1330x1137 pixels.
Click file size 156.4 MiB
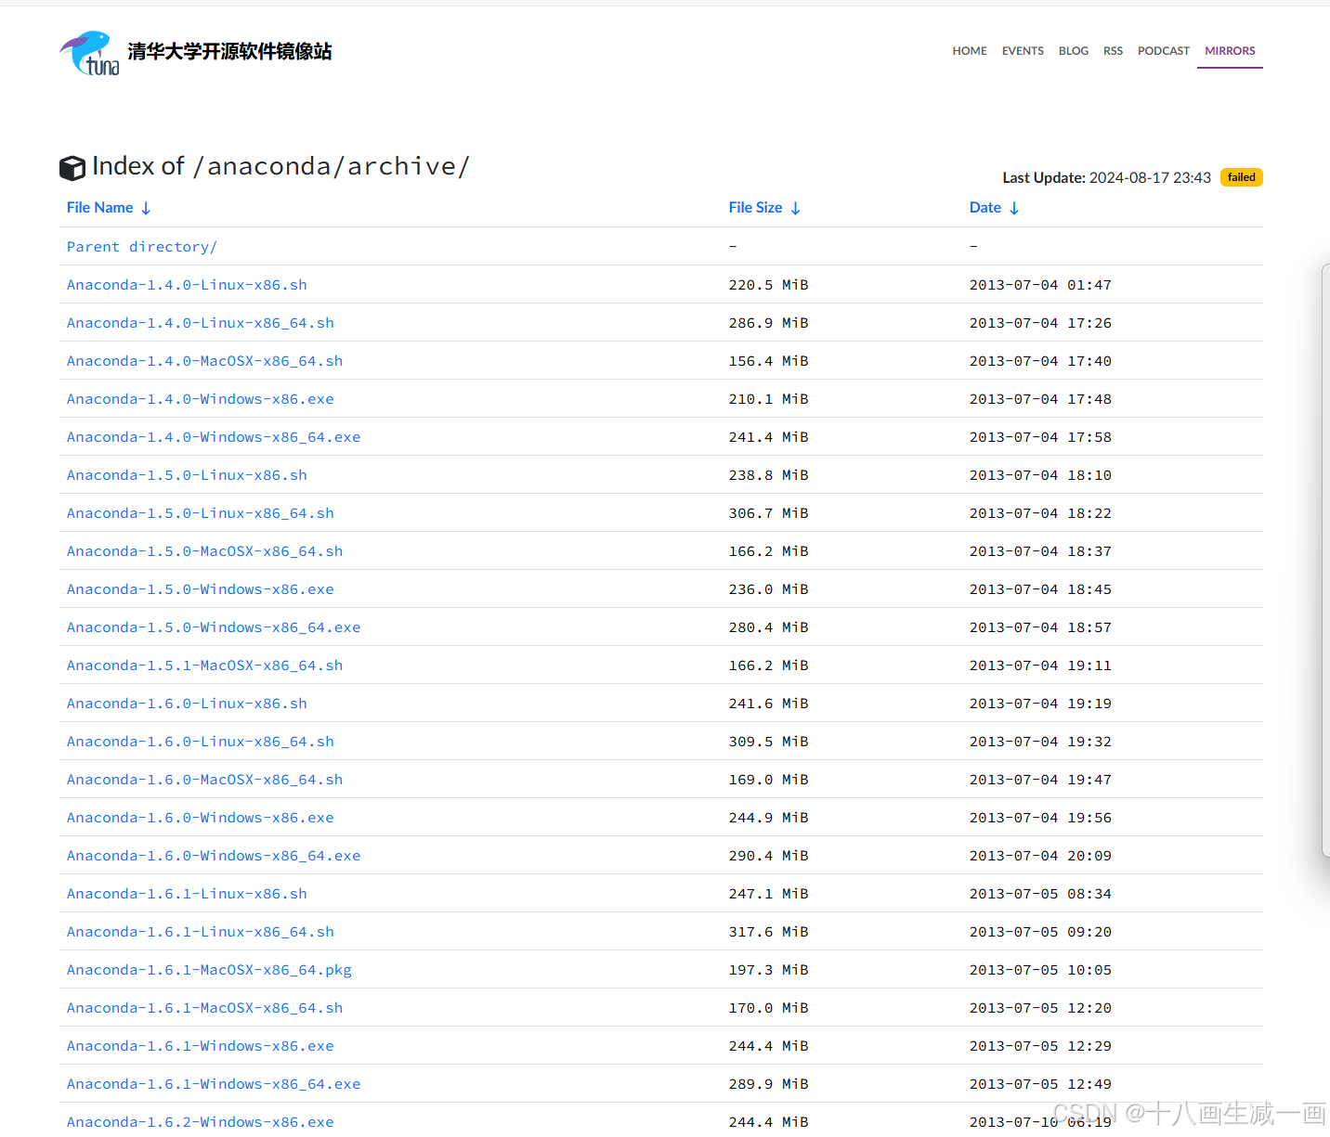(769, 361)
